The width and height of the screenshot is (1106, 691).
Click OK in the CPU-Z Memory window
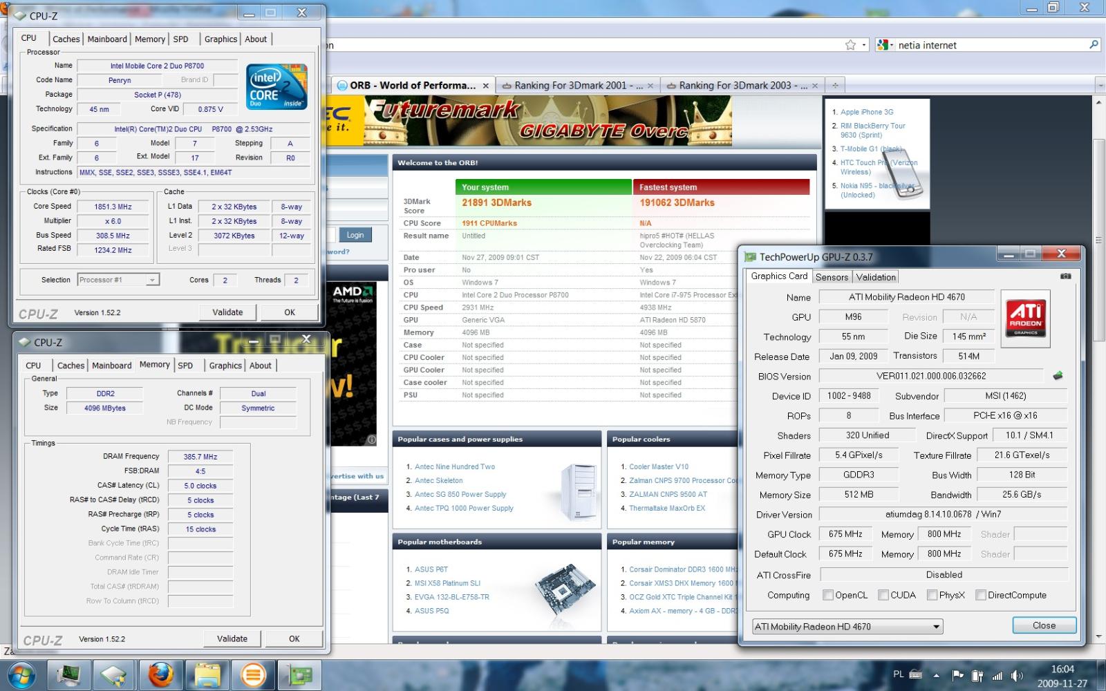pyautogui.click(x=294, y=638)
